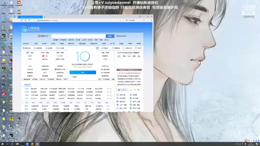Open the 人民网 link
This screenshot has width=260, height=146.
pyautogui.click(x=35, y=43)
